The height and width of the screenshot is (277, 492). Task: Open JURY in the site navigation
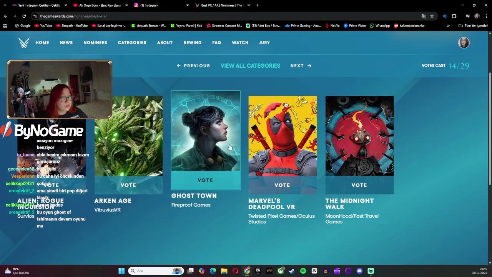[x=264, y=43]
